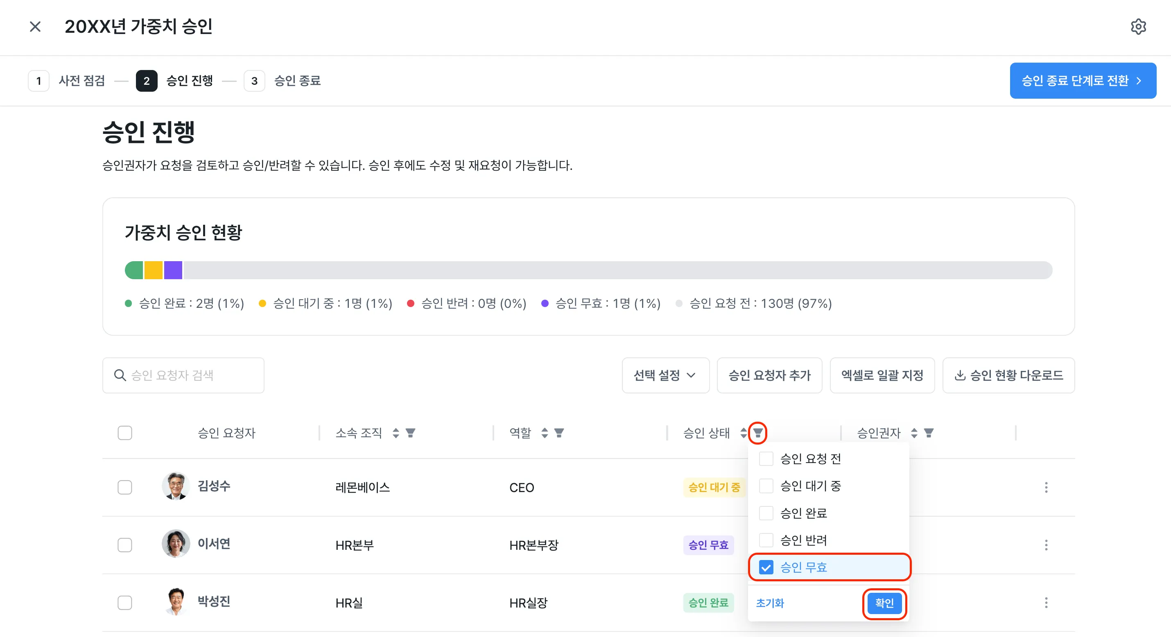Image resolution: width=1171 pixels, height=637 pixels.
Task: Open filter icon for 소속 조직 column
Action: [x=411, y=433]
